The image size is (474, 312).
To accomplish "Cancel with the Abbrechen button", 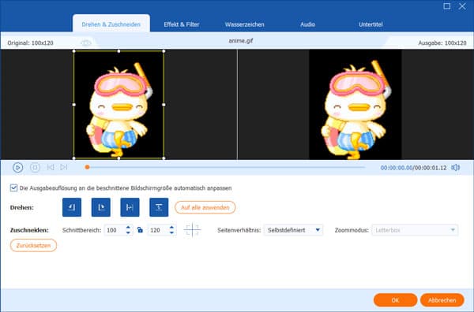I will pyautogui.click(x=442, y=300).
